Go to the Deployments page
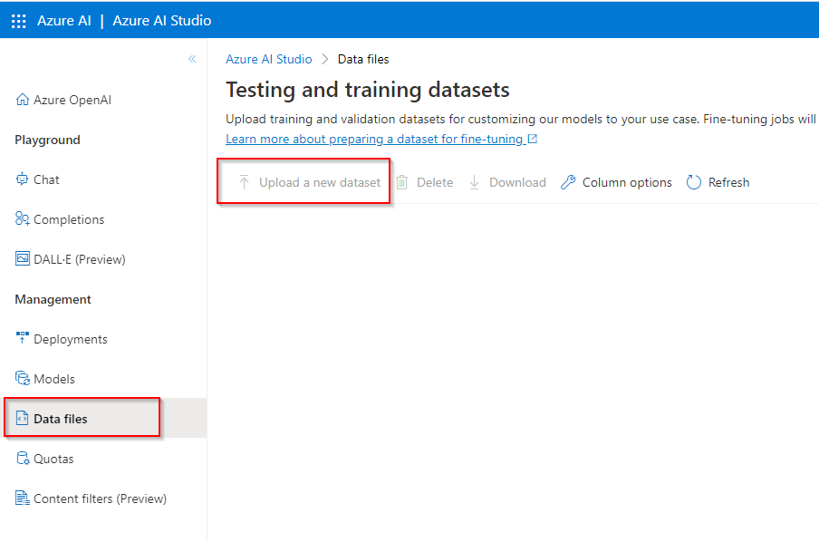 (69, 338)
